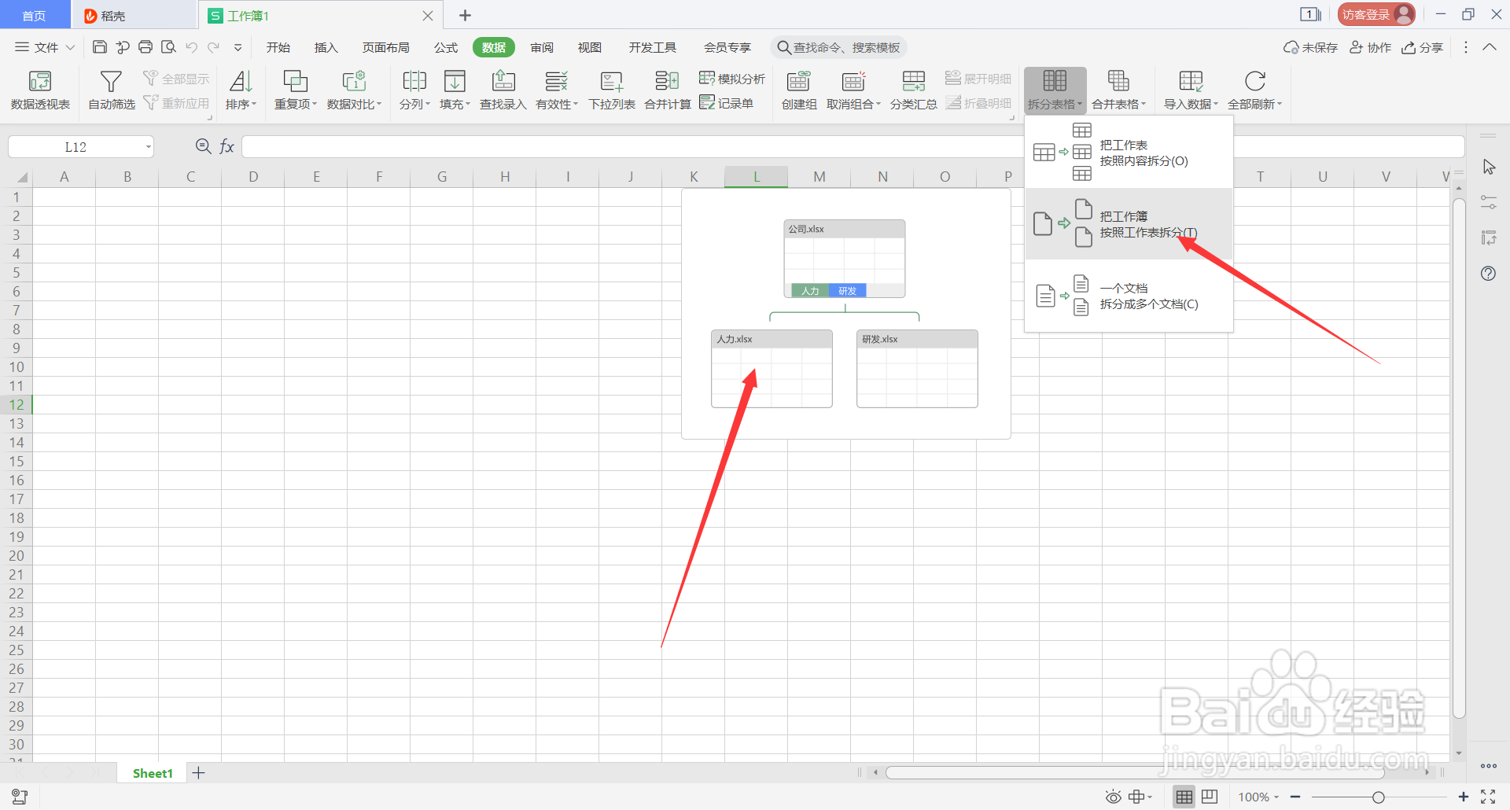
Task: Open 查找录入 lookup entry tool
Action: (503, 90)
